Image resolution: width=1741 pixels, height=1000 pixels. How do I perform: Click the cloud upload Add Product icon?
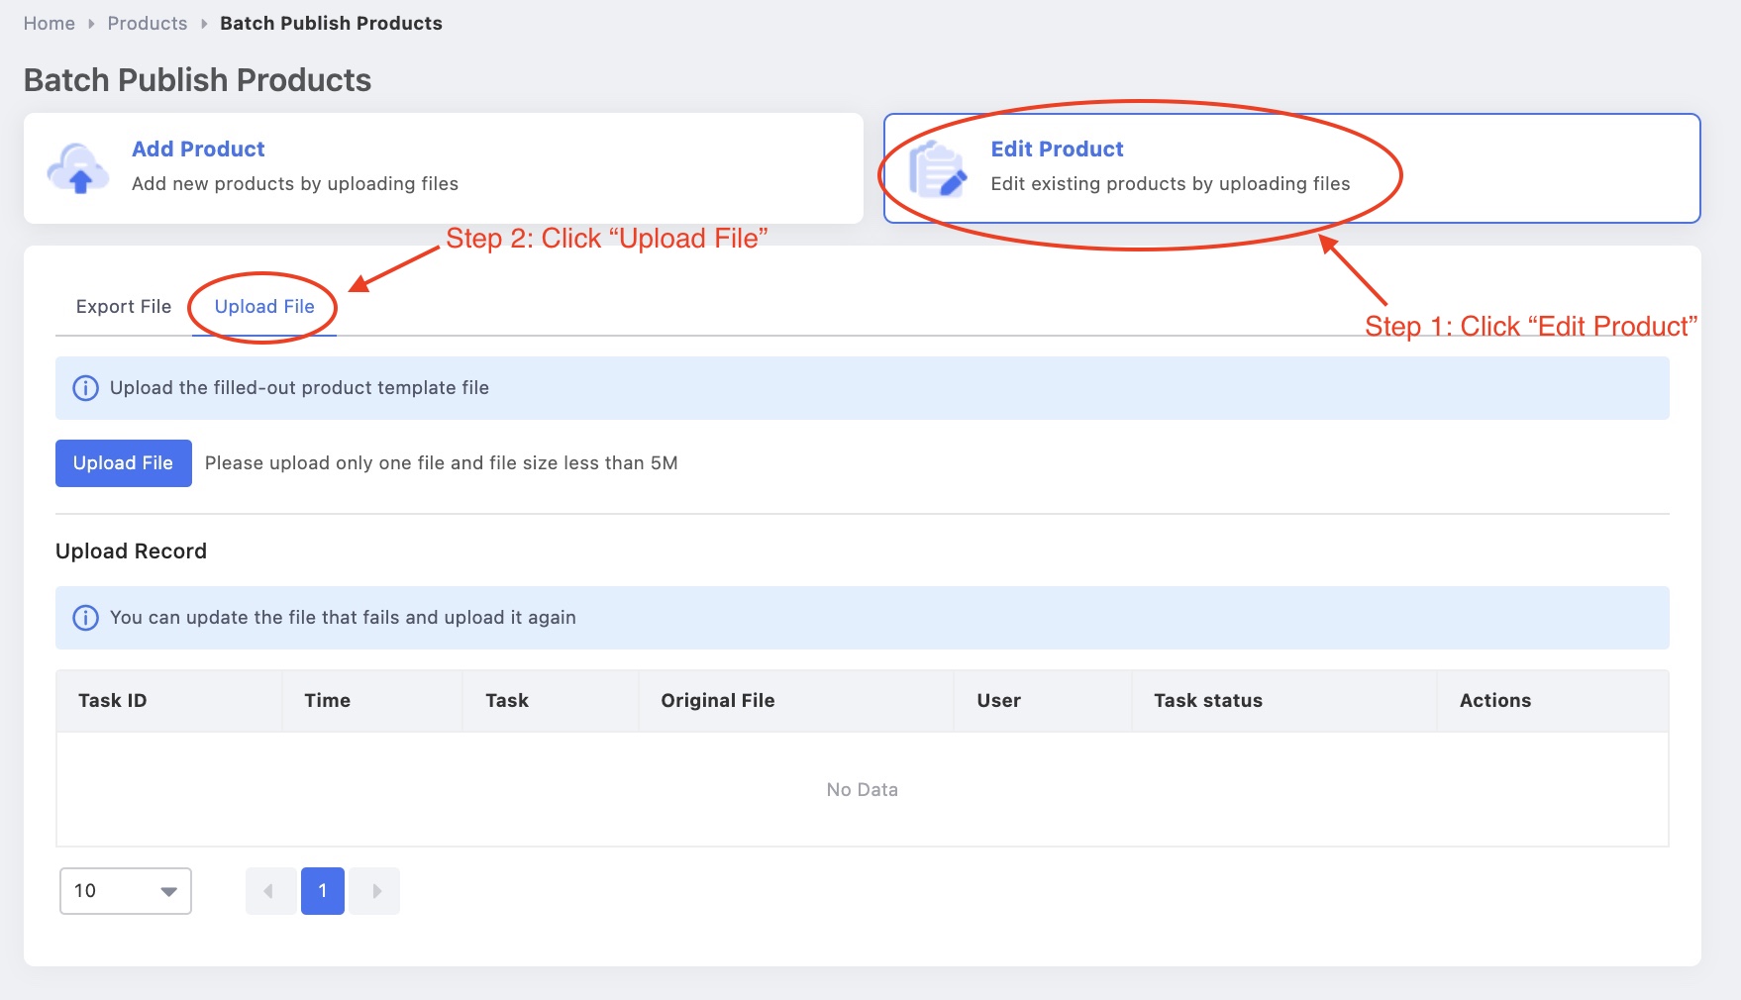[x=78, y=169]
